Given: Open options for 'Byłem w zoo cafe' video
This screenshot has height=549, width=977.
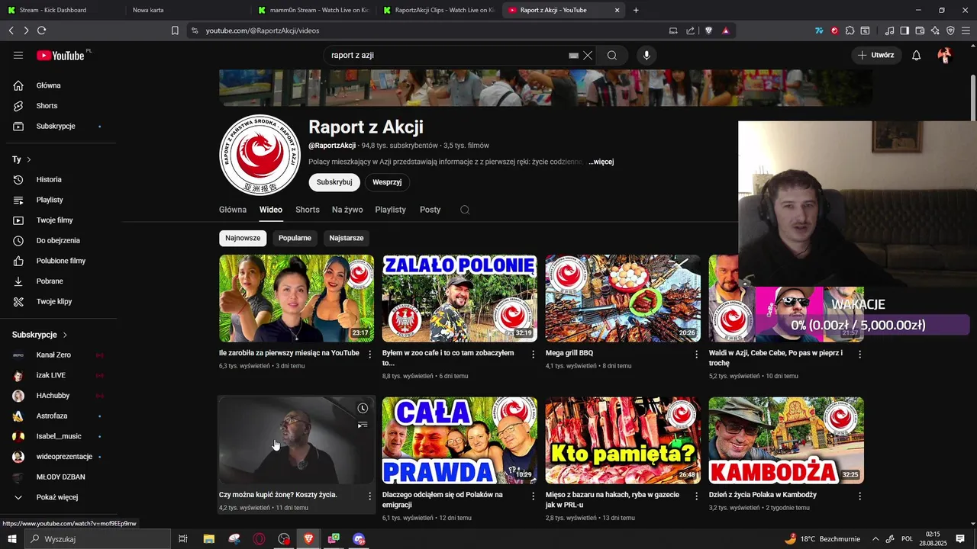Looking at the screenshot, I should coord(534,355).
